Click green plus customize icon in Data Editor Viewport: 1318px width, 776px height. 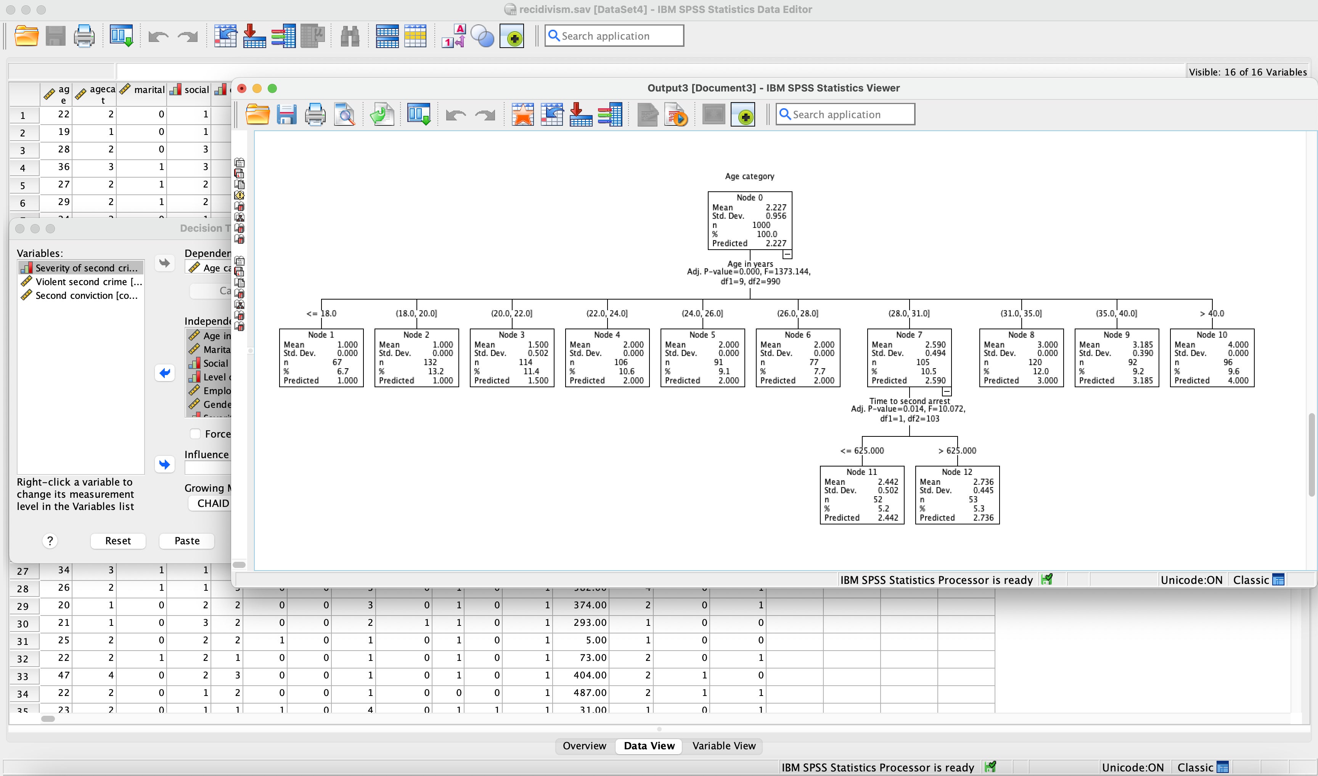(x=512, y=36)
